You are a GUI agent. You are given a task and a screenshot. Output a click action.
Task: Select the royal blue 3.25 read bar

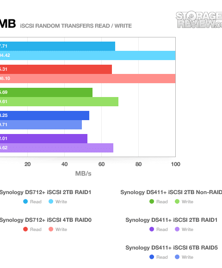point(45,116)
